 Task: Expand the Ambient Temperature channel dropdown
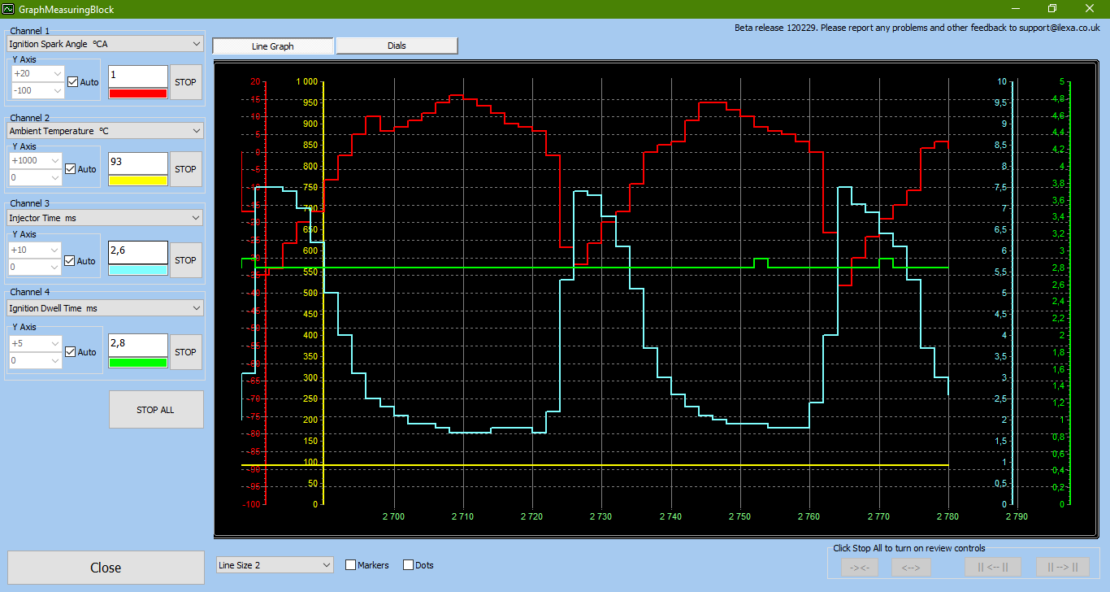click(105, 131)
